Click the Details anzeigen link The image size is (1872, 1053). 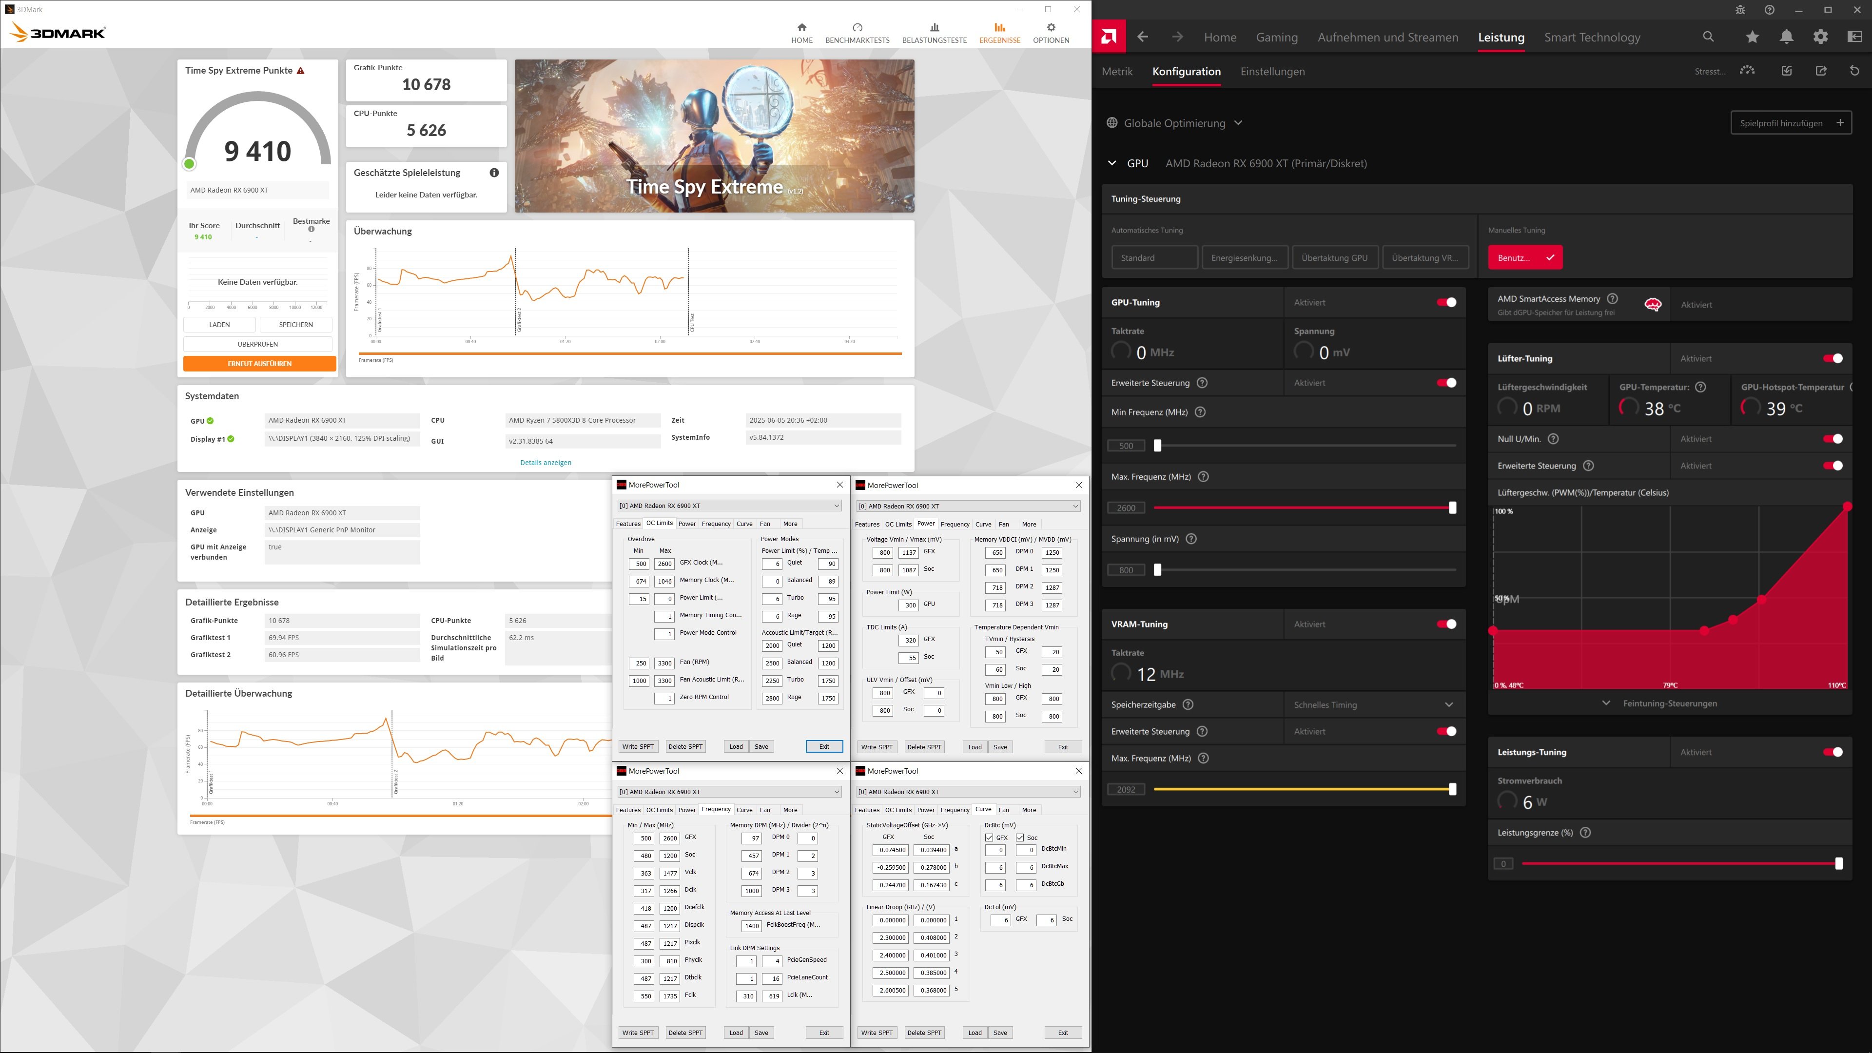tap(546, 463)
